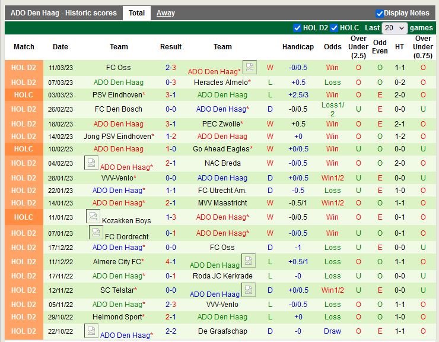Click the note icon beside ADO Den Haag in the 11/03/23 row

[x=249, y=67]
